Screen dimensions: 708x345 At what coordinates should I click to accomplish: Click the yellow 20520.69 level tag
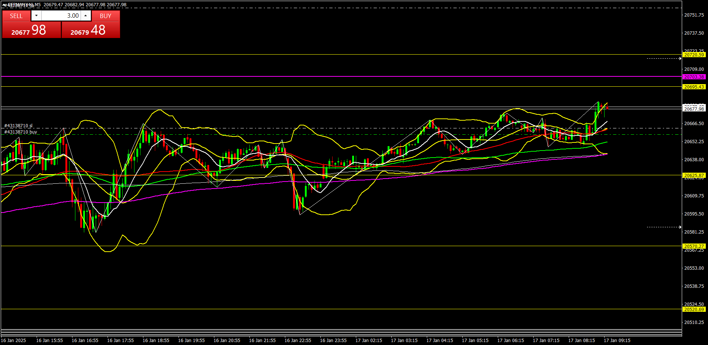click(694, 310)
